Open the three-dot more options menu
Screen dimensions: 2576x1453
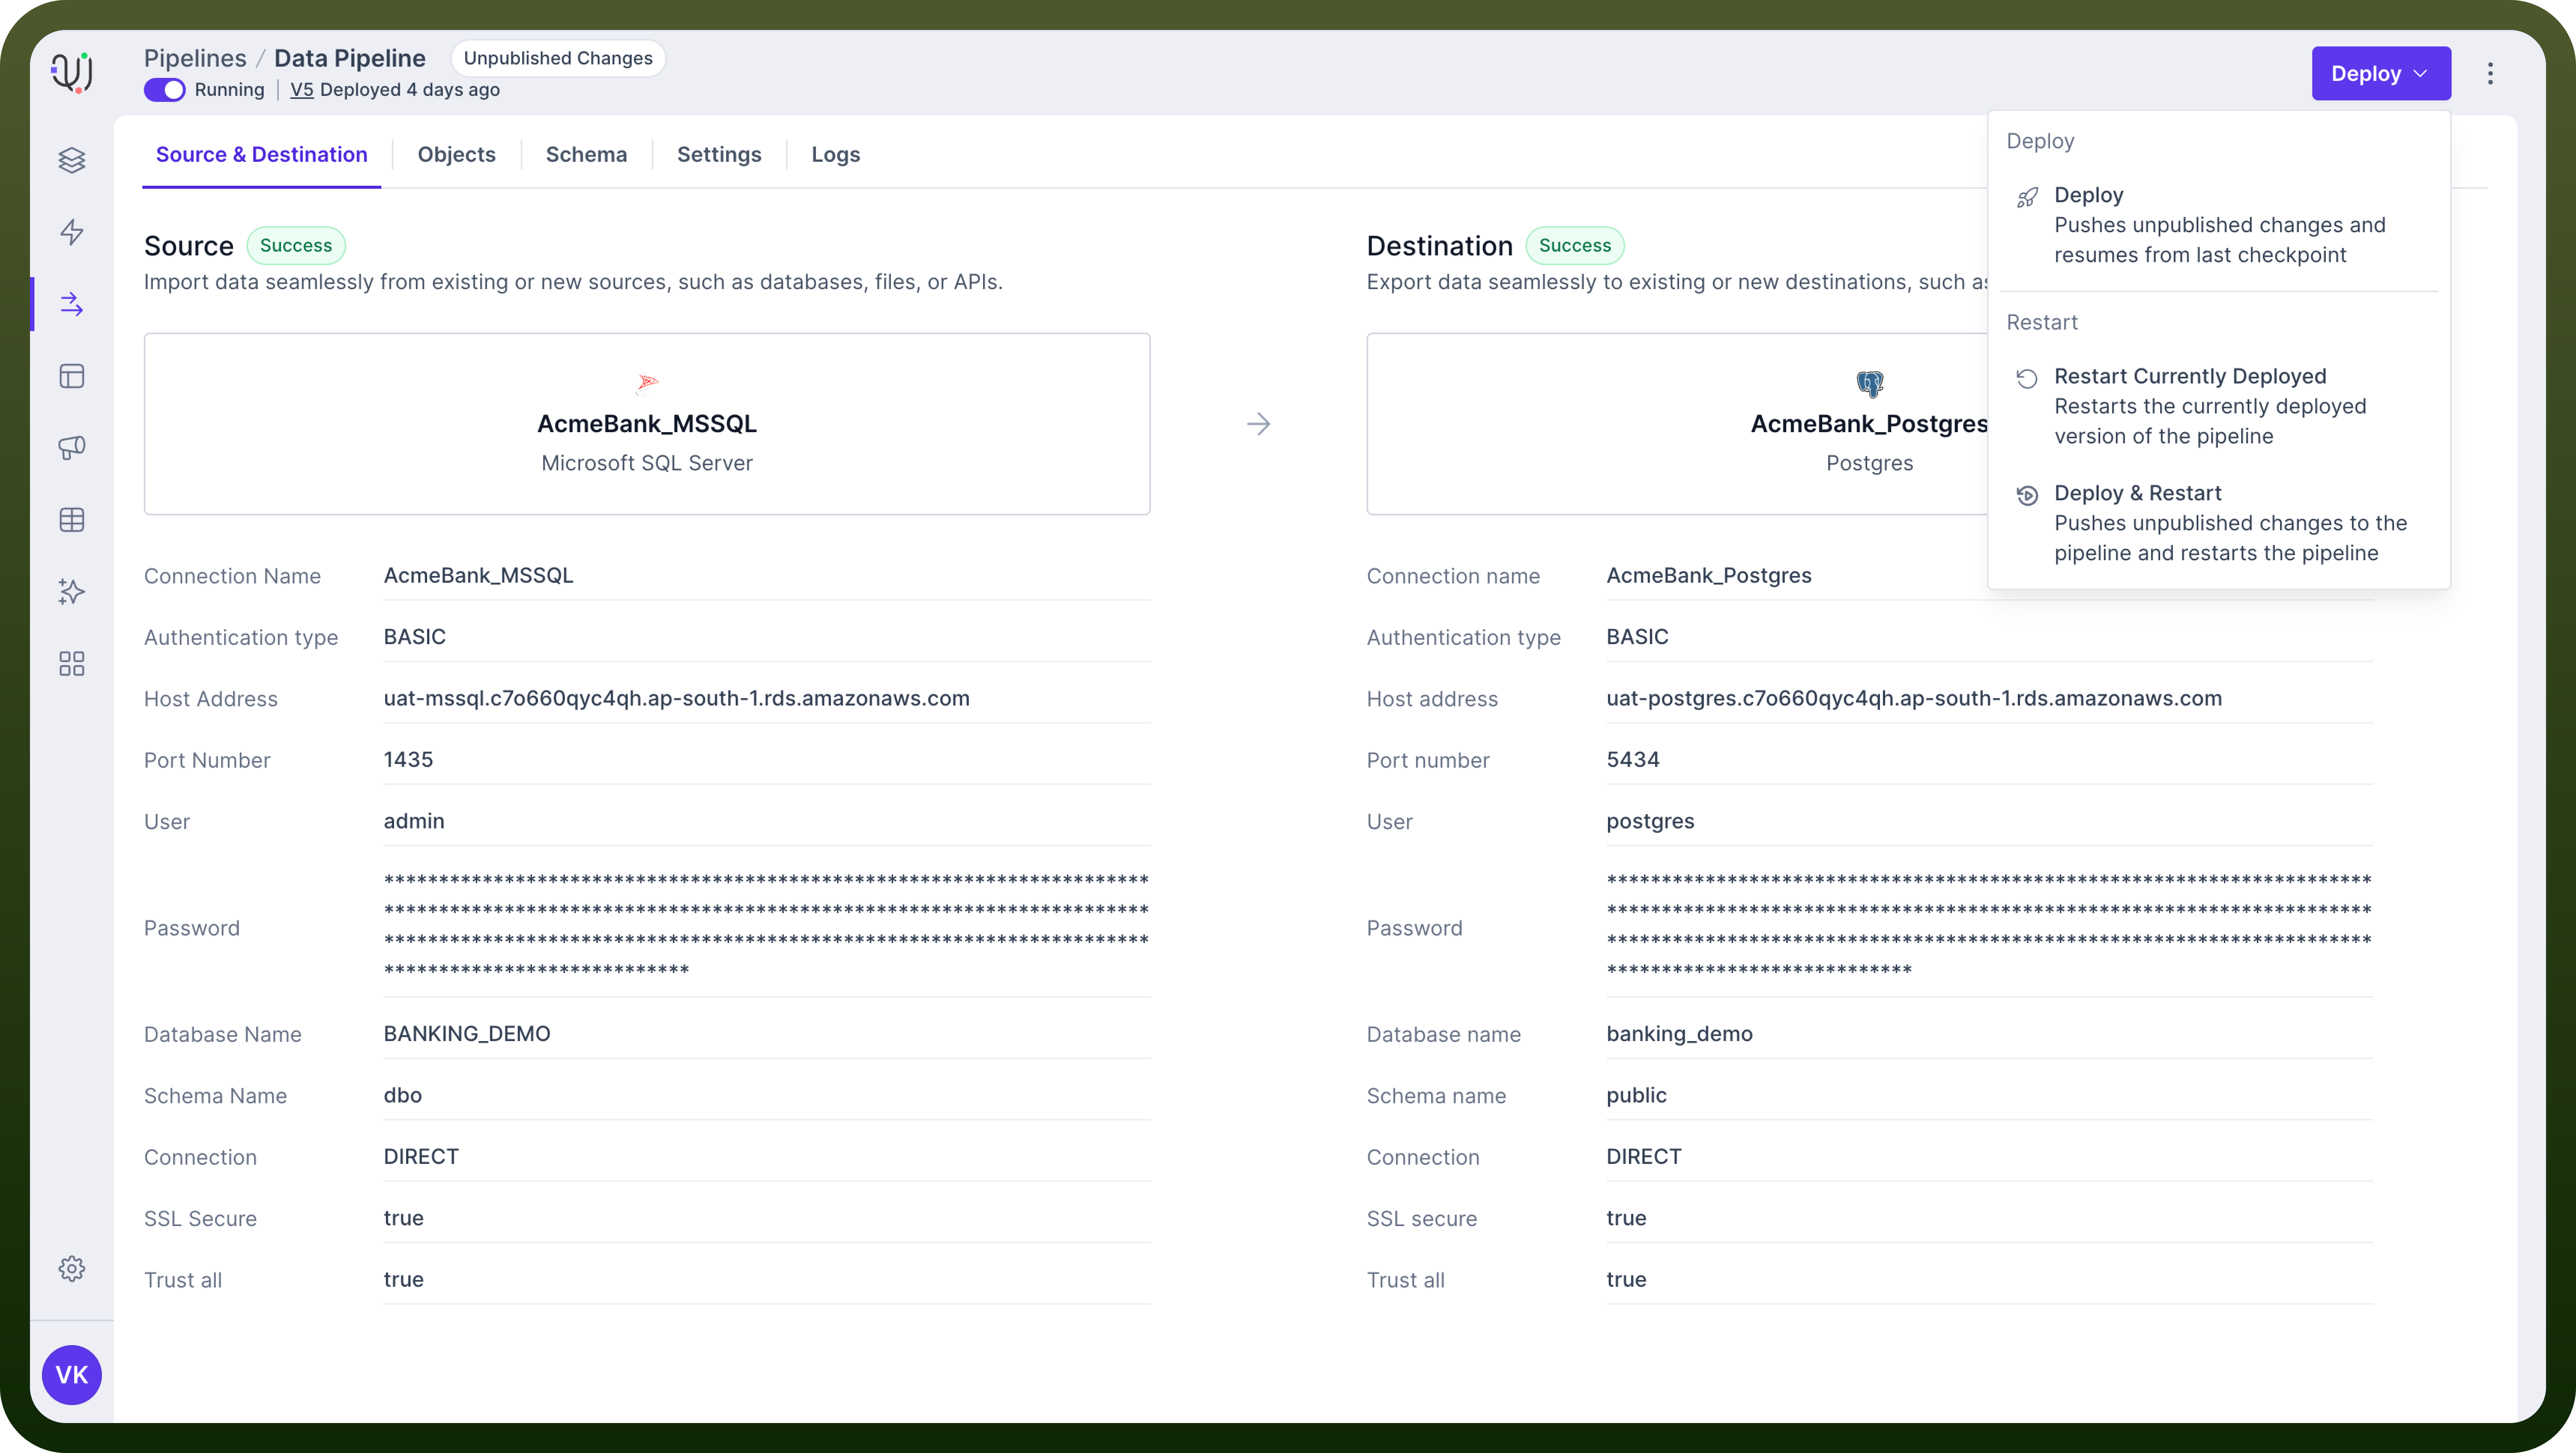(x=2490, y=73)
